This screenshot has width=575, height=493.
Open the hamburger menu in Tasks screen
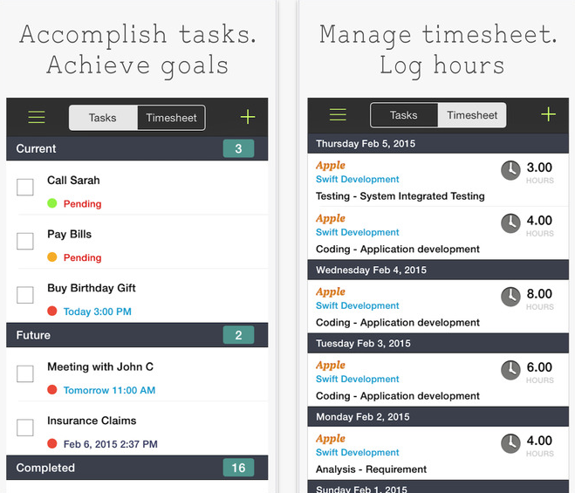(37, 118)
